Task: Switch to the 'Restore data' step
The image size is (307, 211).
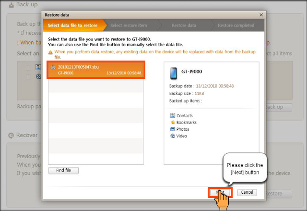Action: [x=184, y=25]
